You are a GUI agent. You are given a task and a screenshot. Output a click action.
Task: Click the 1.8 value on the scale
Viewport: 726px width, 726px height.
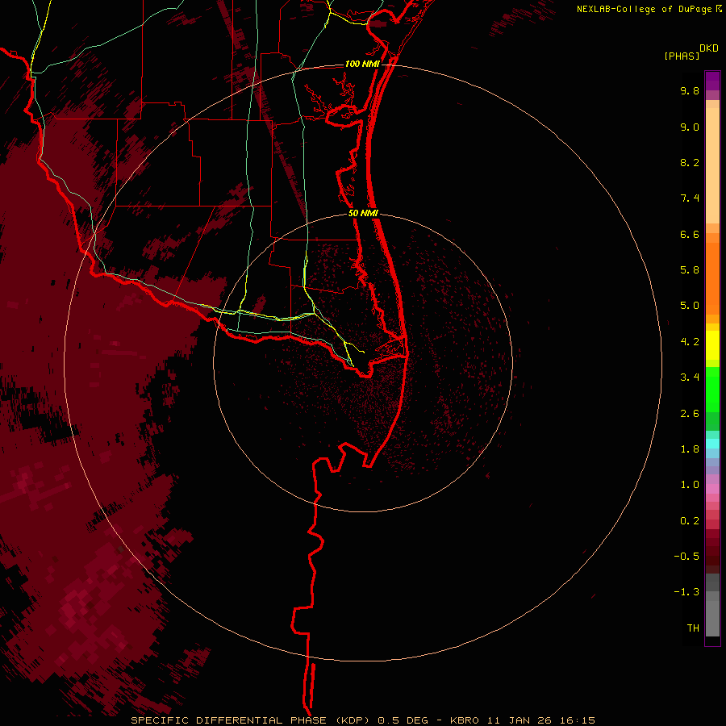tap(690, 449)
